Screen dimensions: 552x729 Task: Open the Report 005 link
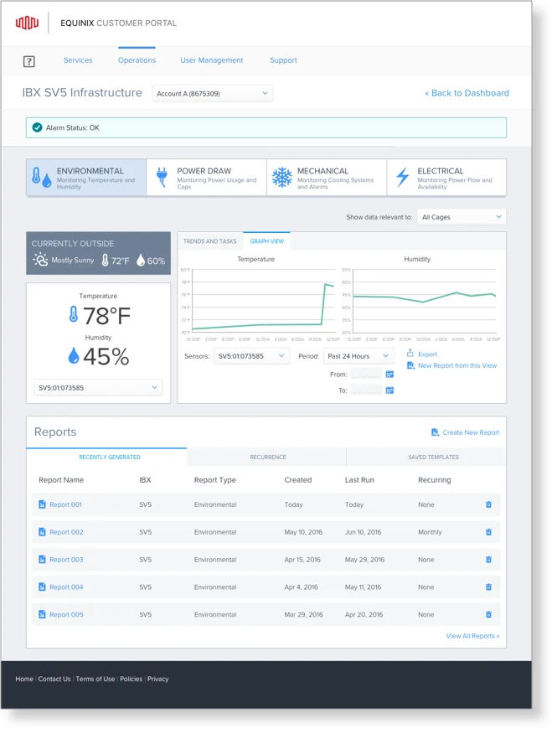[x=66, y=614]
